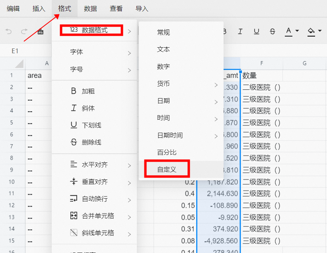327x253 pixels.
Task: Expand the 货币 currency submenu
Action: coord(181,84)
